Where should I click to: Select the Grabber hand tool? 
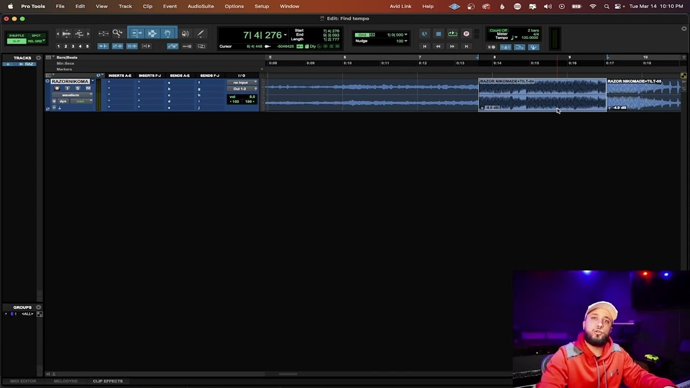[x=167, y=33]
